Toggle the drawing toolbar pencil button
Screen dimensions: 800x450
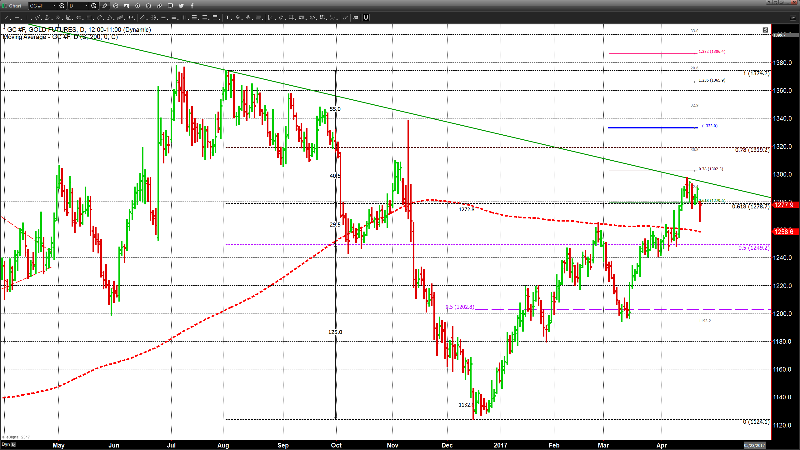point(105,6)
